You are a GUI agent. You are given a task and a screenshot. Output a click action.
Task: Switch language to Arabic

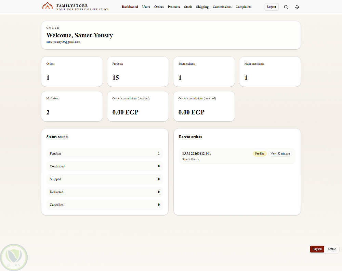[x=331, y=249]
